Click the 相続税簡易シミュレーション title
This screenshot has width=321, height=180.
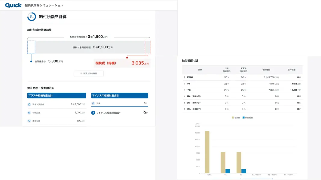[x=44, y=5]
